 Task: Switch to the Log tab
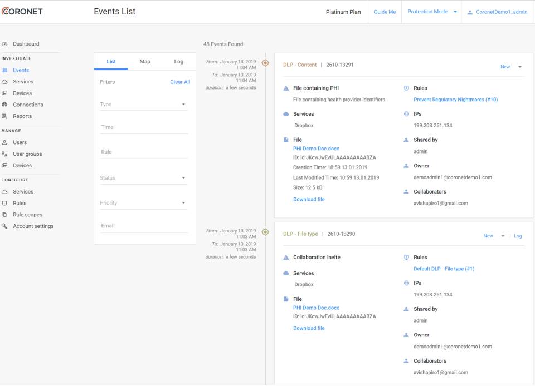tap(179, 62)
